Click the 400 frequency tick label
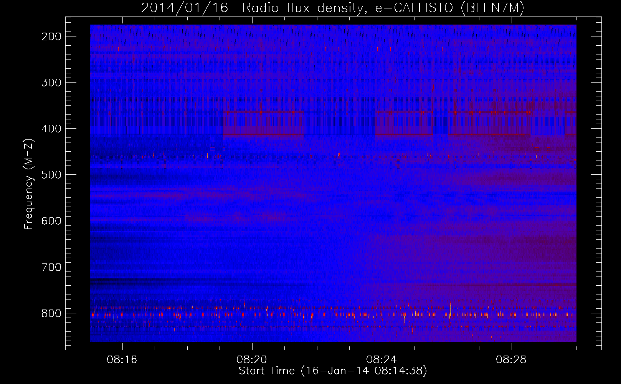Screen dimensions: 621x384 coord(51,129)
